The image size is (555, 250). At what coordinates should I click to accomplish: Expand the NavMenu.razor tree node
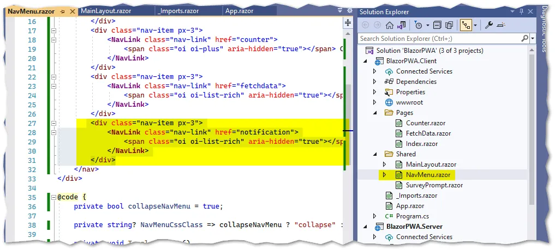tap(385, 174)
